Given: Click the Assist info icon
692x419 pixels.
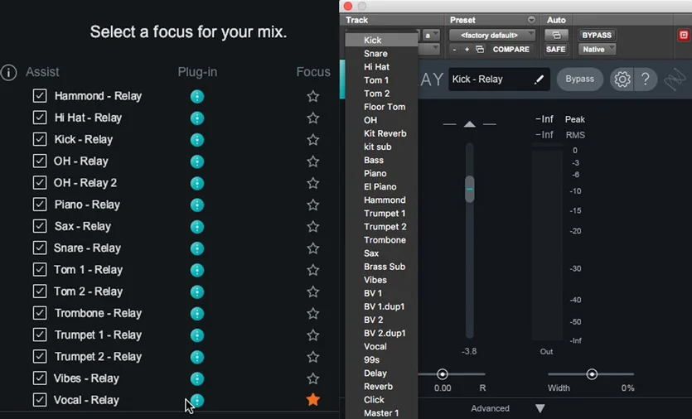Looking at the screenshot, I should (x=8, y=72).
